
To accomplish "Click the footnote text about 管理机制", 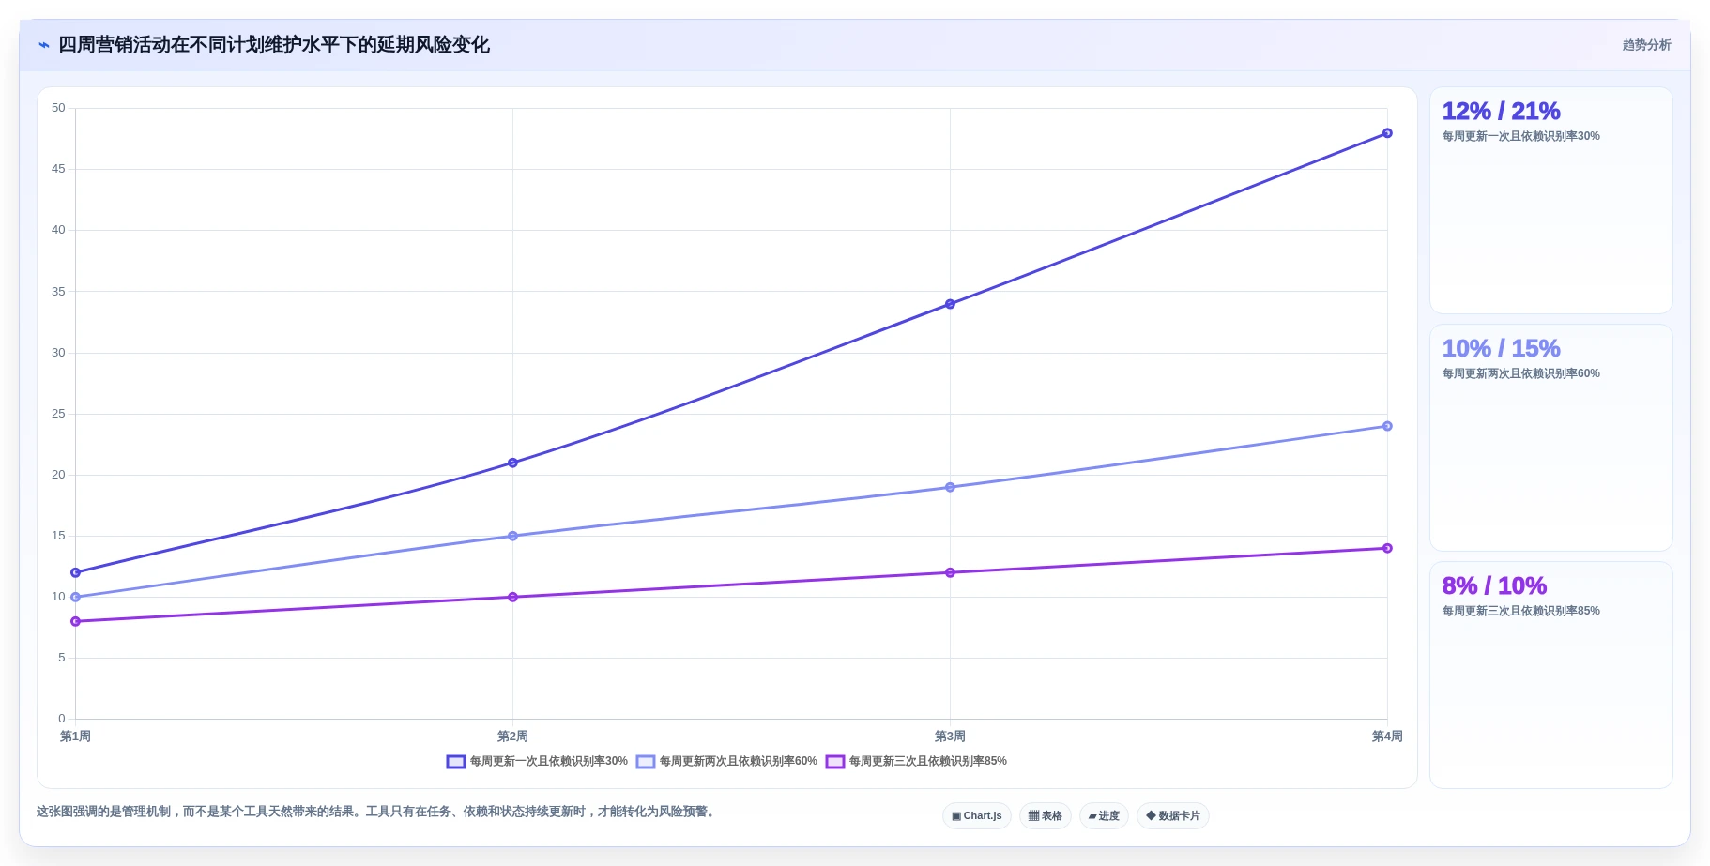I will (377, 812).
